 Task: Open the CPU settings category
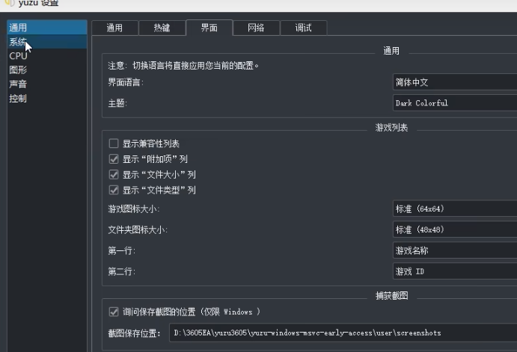coord(18,56)
